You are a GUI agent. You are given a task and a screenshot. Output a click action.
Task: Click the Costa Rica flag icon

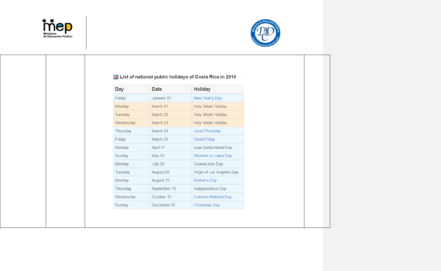116,77
